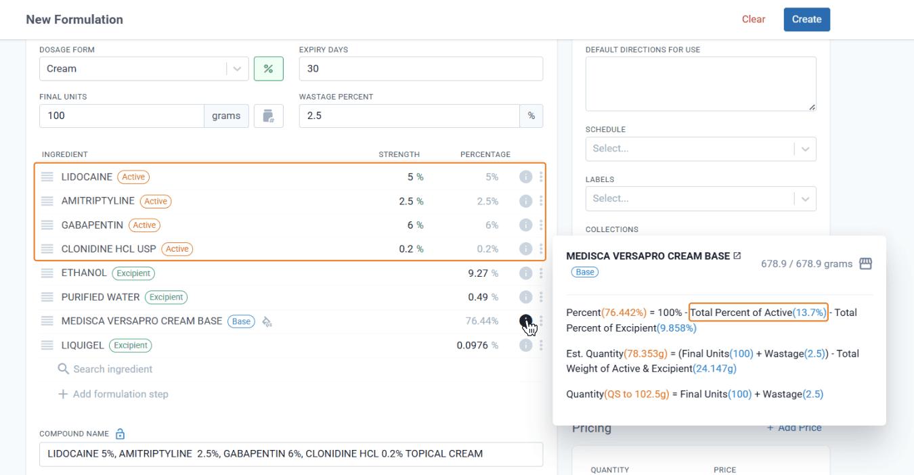
Task: Click the CLONIDINE HCL USP strength value 0.2
Action: (406, 249)
